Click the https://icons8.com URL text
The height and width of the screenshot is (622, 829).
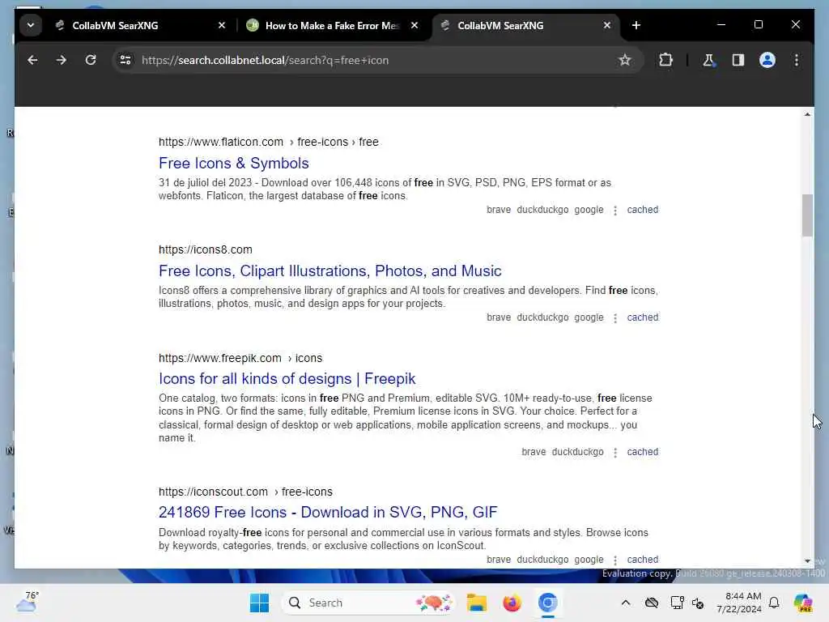(x=205, y=249)
